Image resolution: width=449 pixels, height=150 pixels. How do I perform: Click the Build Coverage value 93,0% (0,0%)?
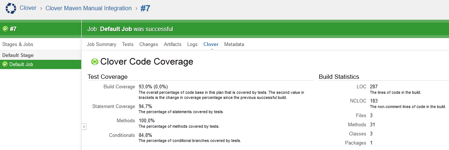pyautogui.click(x=153, y=87)
